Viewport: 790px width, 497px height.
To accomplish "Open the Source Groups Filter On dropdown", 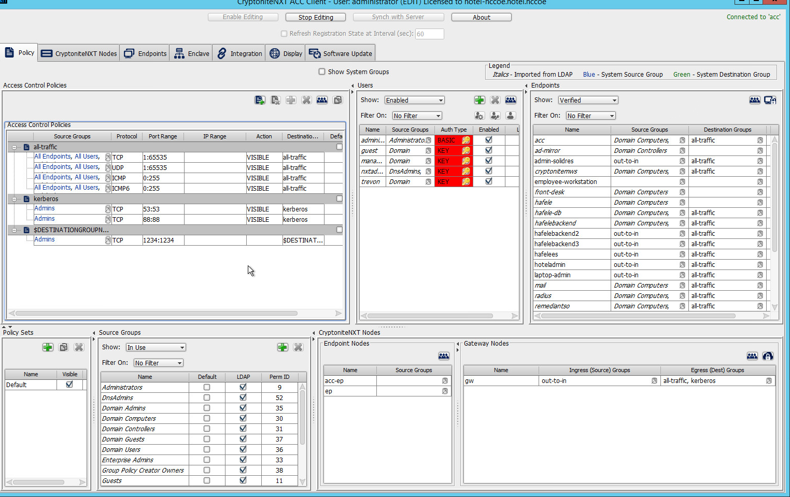I will (x=158, y=363).
